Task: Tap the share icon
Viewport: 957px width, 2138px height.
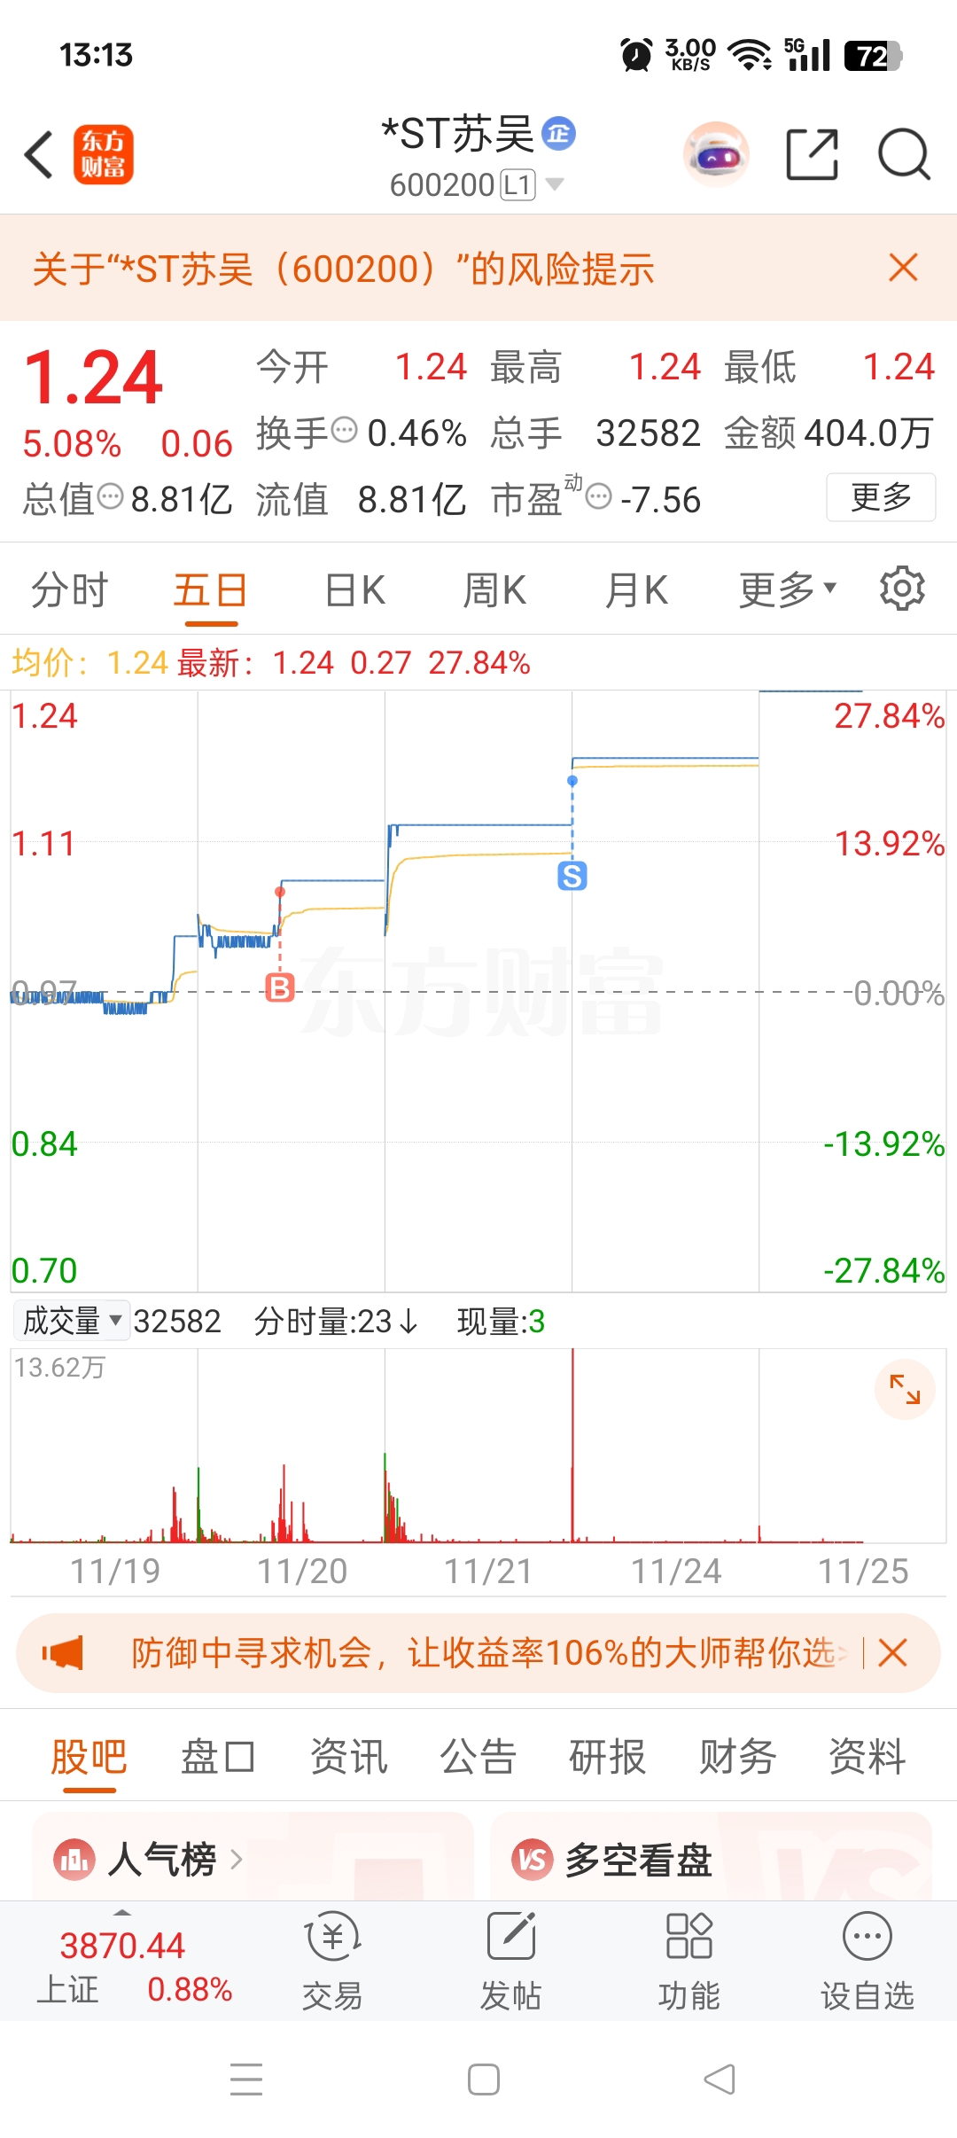Action: (x=813, y=154)
